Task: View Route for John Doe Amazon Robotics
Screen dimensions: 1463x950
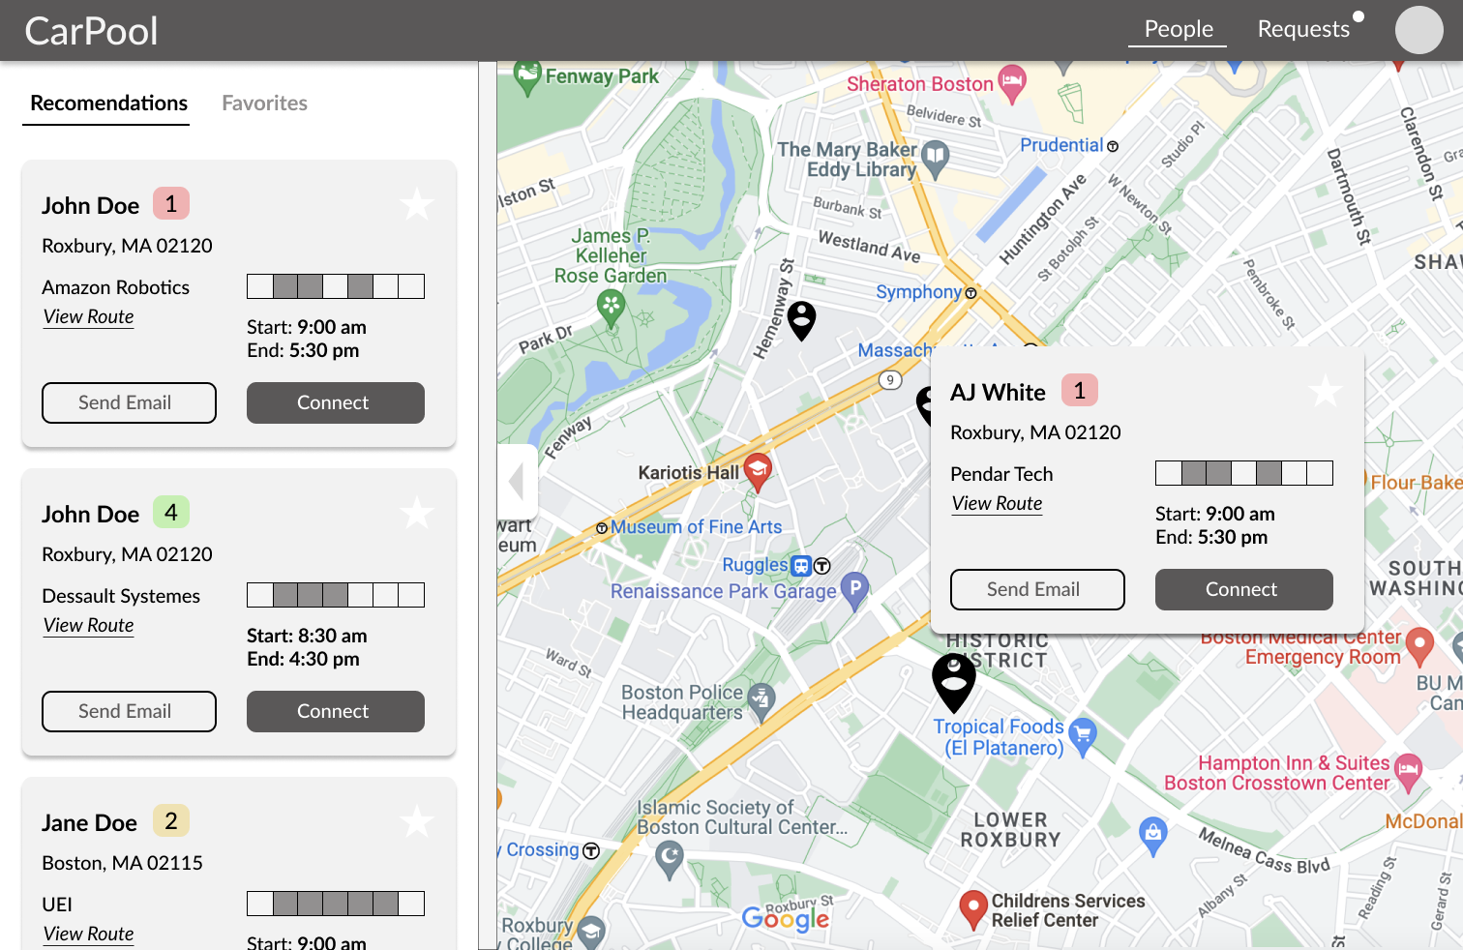Action: (x=89, y=317)
